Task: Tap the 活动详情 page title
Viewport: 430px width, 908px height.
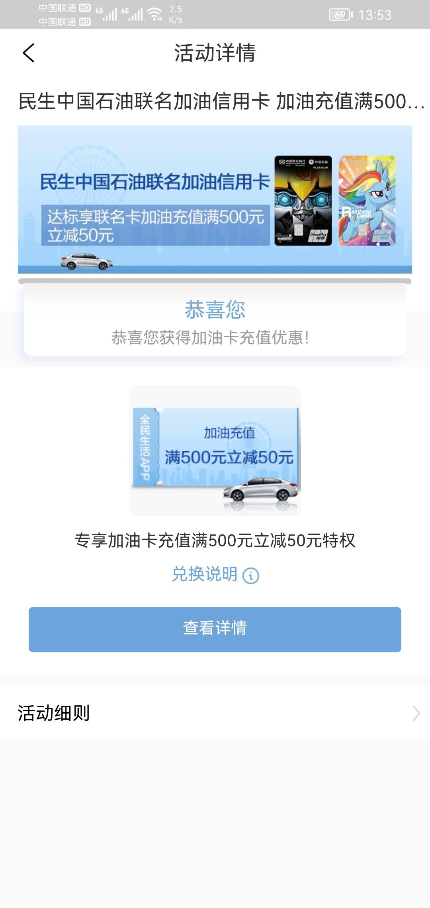Action: coord(215,53)
